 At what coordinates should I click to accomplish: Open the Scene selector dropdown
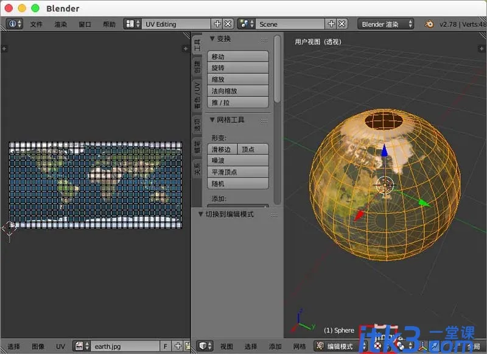[290, 24]
